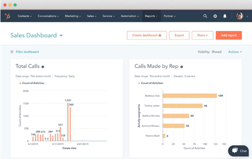Click the Antoine Moreau bar
Screen dimensions: 252x159
174,126
